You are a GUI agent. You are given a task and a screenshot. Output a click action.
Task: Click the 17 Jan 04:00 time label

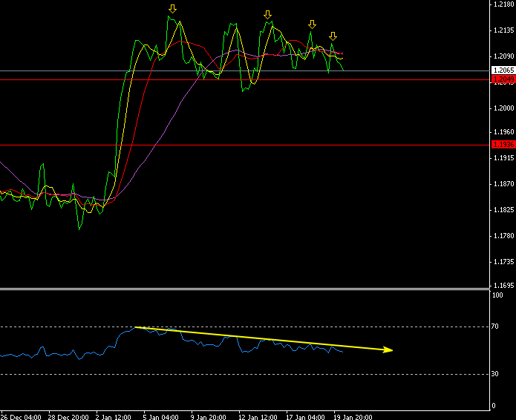point(305,417)
